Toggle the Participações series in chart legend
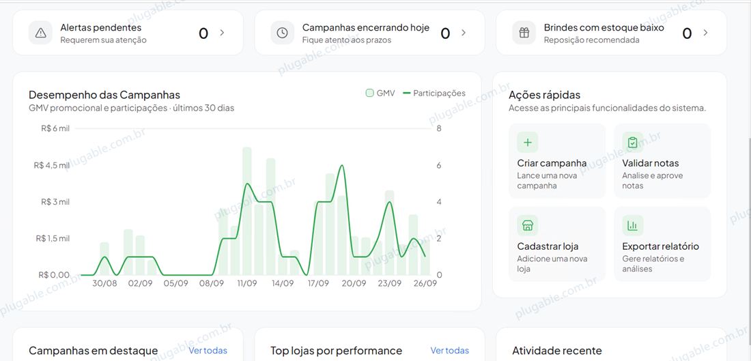The width and height of the screenshot is (751, 361). click(x=434, y=93)
